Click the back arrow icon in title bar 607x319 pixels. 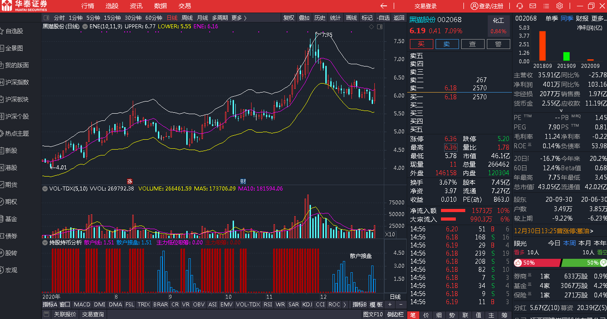coord(383,6)
